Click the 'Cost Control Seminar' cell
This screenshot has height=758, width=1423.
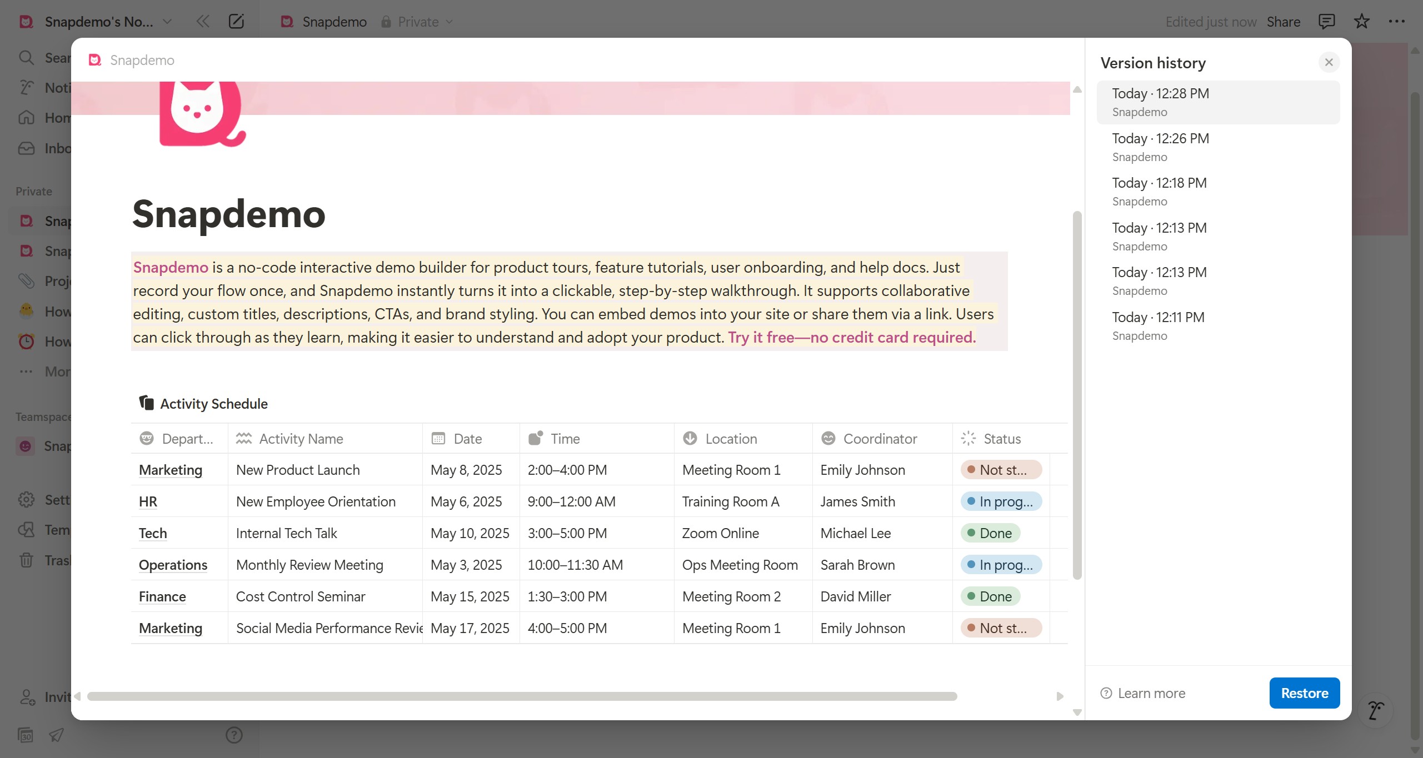(325, 596)
